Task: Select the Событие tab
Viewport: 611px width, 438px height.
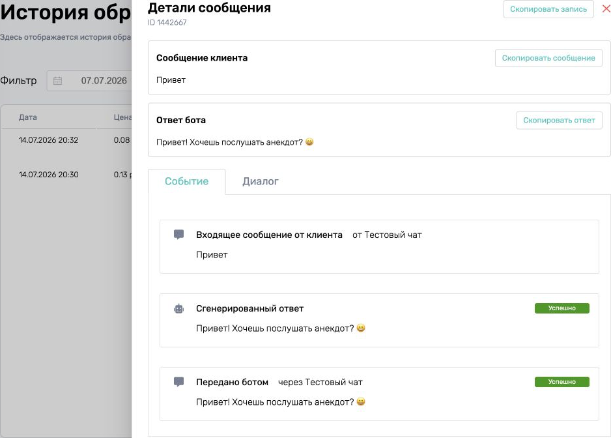Action: point(187,181)
